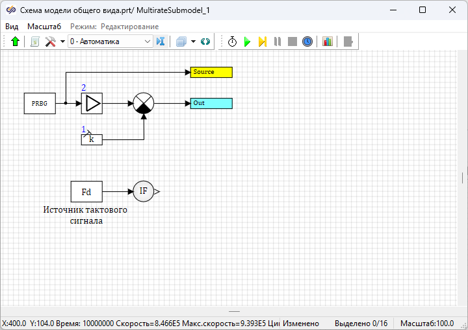Viewport: 468px width, 330px height.
Task: Stop the simulation with square button
Action: coord(292,41)
